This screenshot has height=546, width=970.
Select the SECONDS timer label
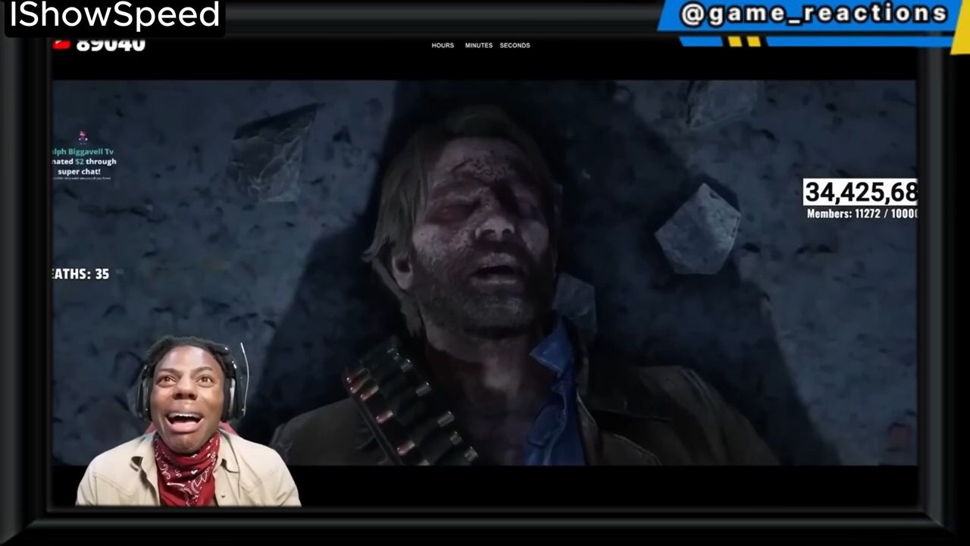point(515,45)
